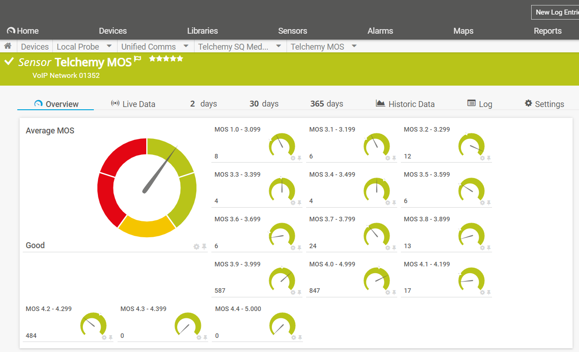Open the Sensors menu in top navigation

click(292, 31)
